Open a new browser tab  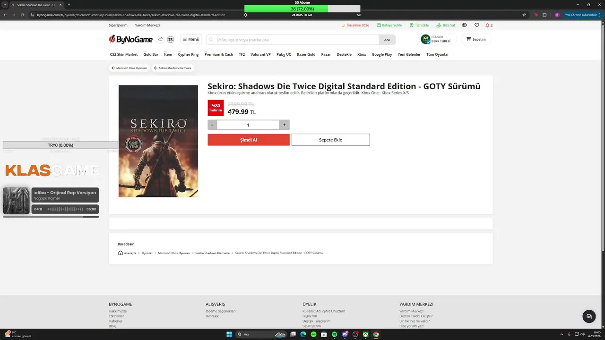coord(69,5)
